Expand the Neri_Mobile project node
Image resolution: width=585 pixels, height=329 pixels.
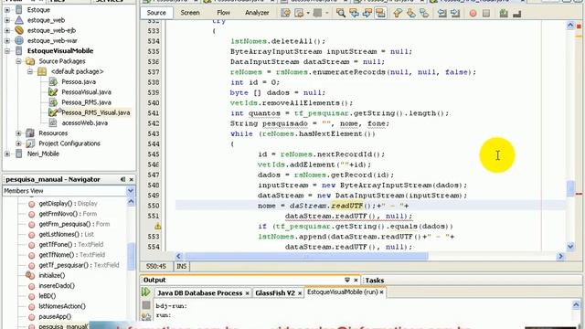7,154
